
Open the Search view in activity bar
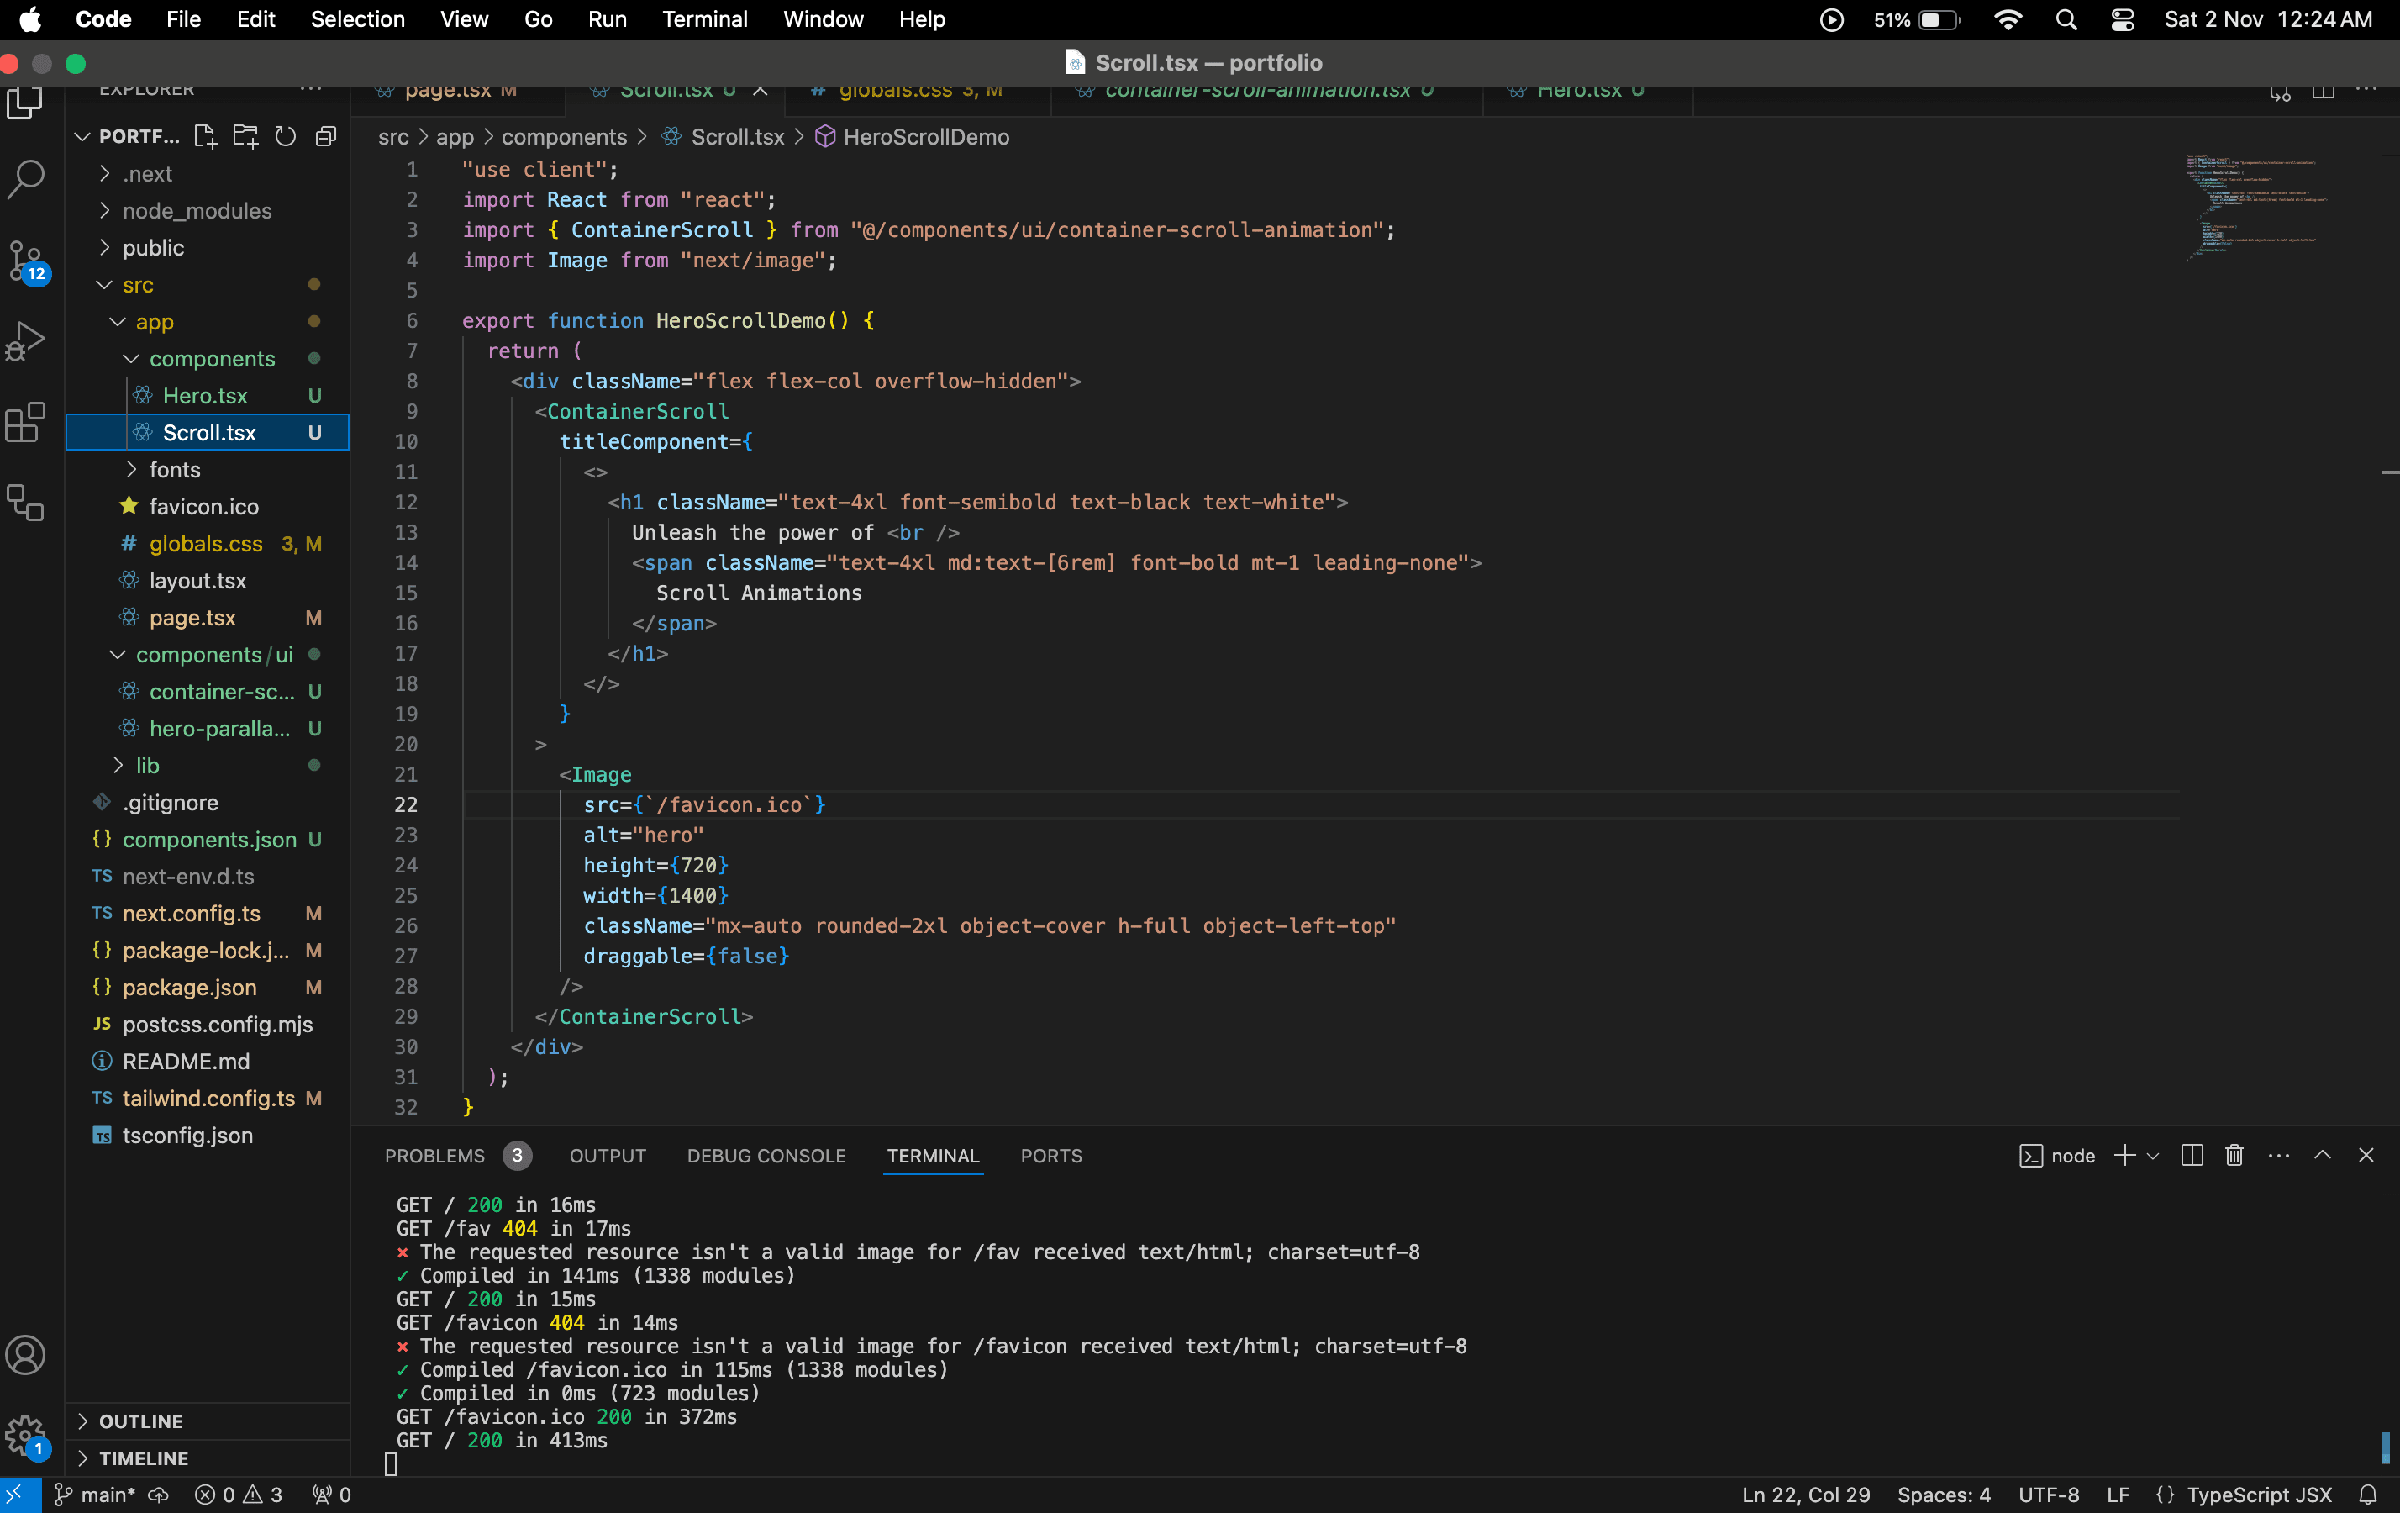click(27, 178)
